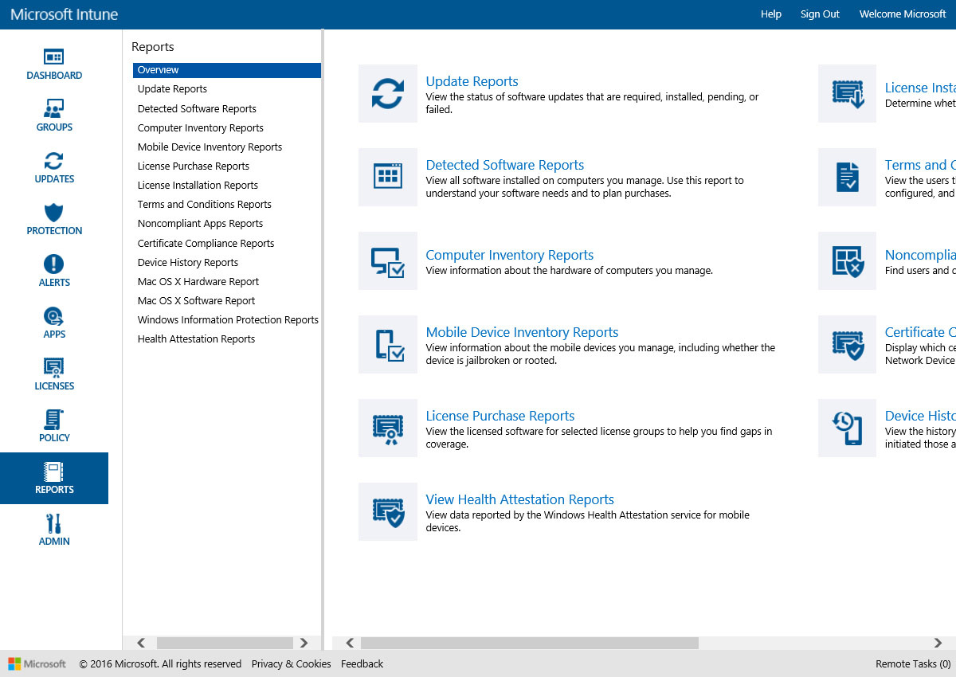
Task: Open the Noncompliant apps heading link
Action: coord(920,255)
